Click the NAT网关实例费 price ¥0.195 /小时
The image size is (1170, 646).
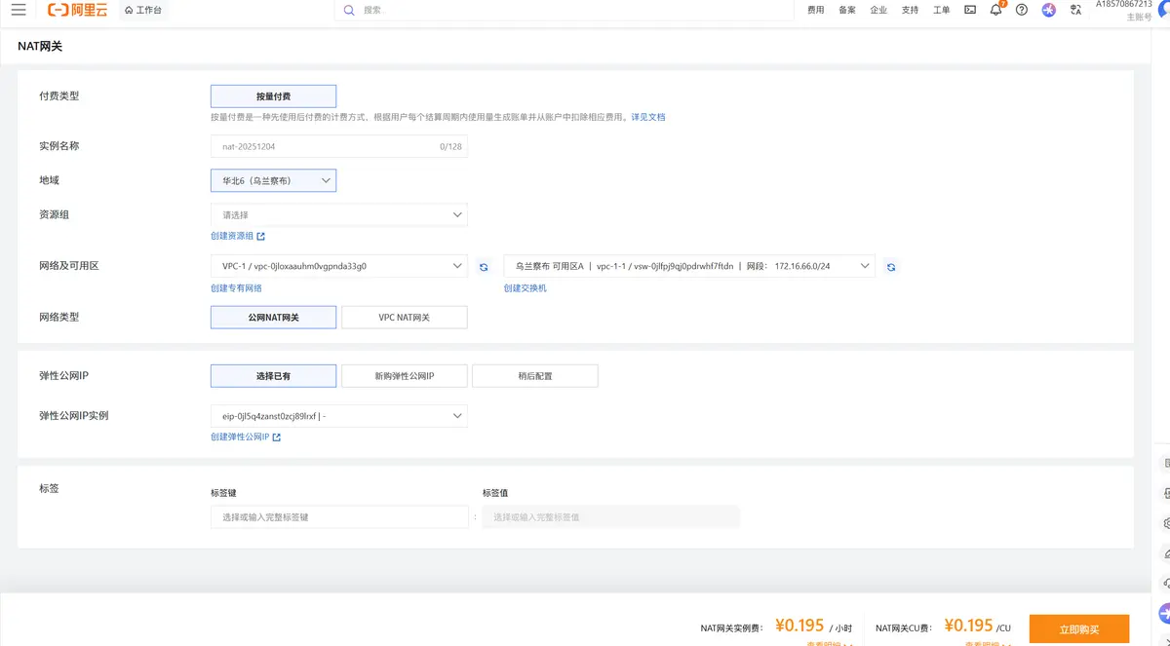tap(813, 626)
